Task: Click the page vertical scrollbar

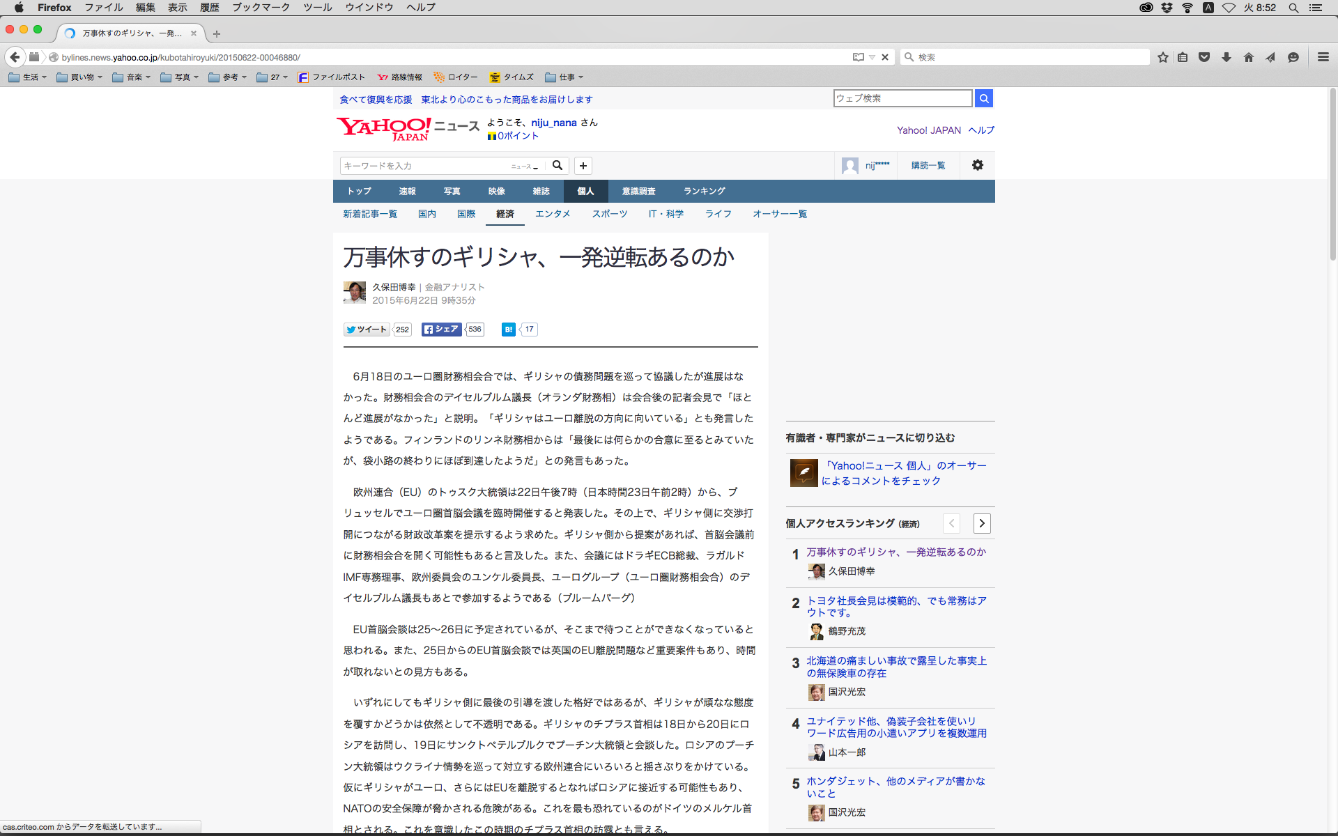Action: 1332,174
